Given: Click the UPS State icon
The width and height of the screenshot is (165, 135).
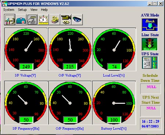Looking at the screenshot, I should tap(150, 63).
